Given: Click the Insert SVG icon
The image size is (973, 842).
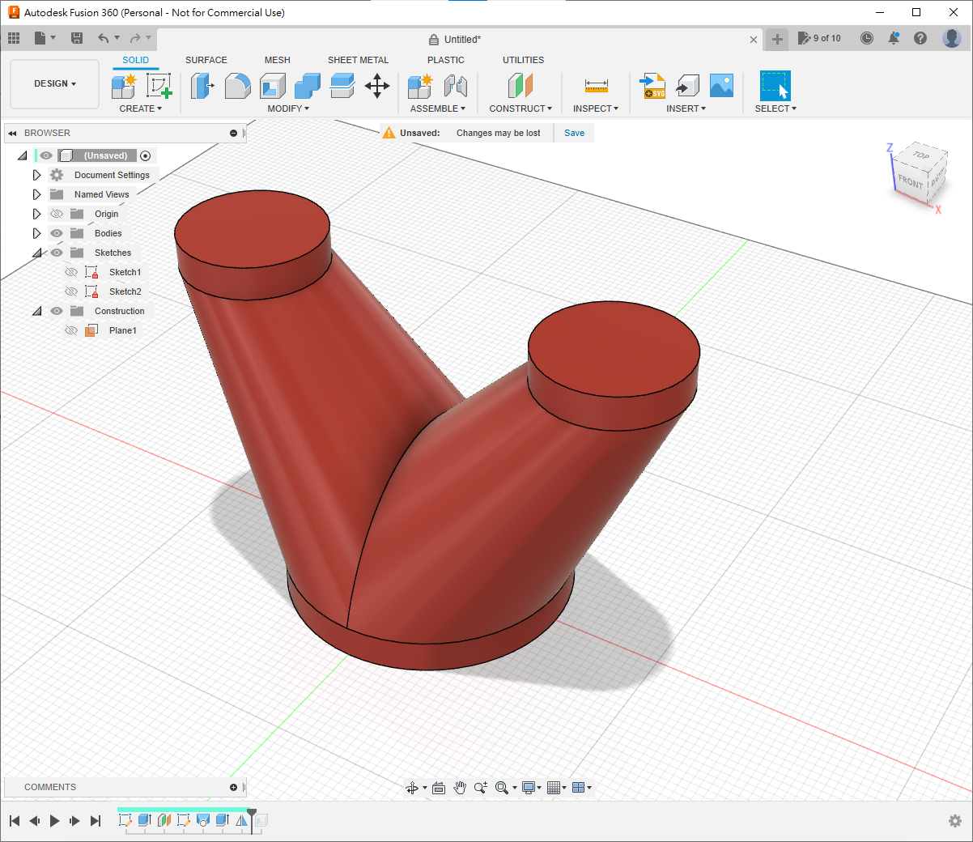Looking at the screenshot, I should click(x=652, y=85).
